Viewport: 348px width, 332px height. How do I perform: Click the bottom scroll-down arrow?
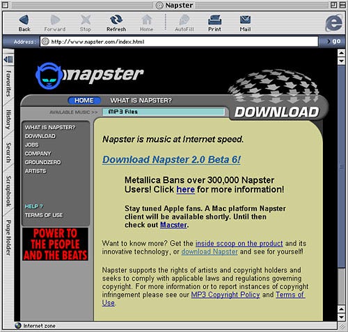point(341,317)
